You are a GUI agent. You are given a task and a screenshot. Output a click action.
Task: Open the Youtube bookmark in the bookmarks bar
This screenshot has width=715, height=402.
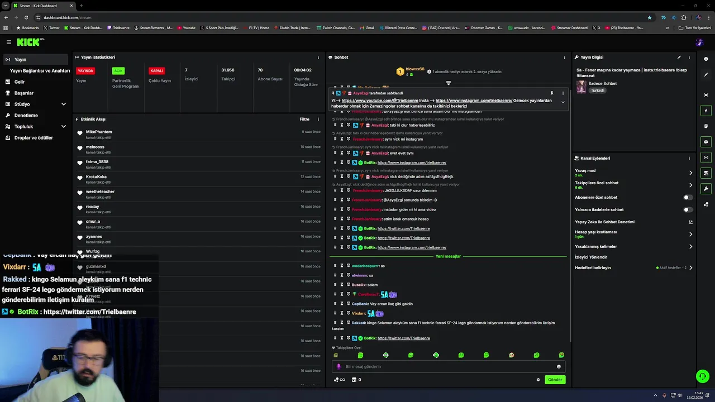pyautogui.click(x=187, y=28)
